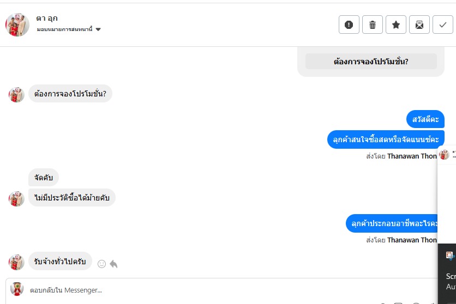Select the สวัสดีคะ sent message bubble
The width and height of the screenshot is (456, 304).
click(425, 119)
